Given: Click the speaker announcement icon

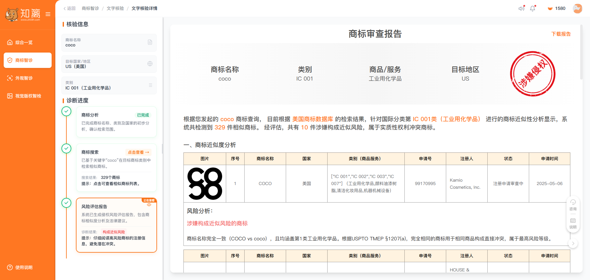Looking at the screenshot, I should coord(521,8).
